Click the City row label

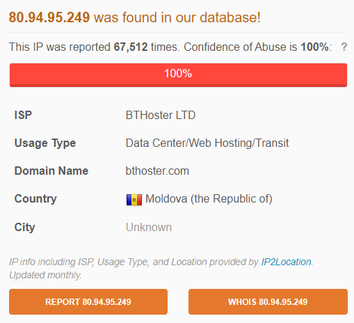tap(24, 228)
